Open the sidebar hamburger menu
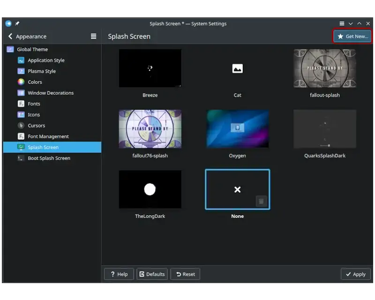The width and height of the screenshot is (375, 300). (x=93, y=36)
